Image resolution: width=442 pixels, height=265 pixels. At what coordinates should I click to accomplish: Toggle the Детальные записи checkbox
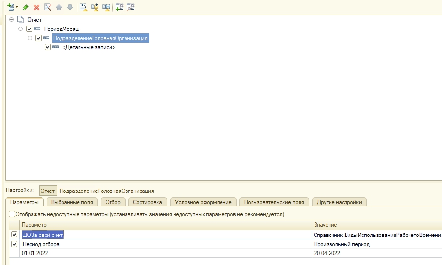click(47, 47)
